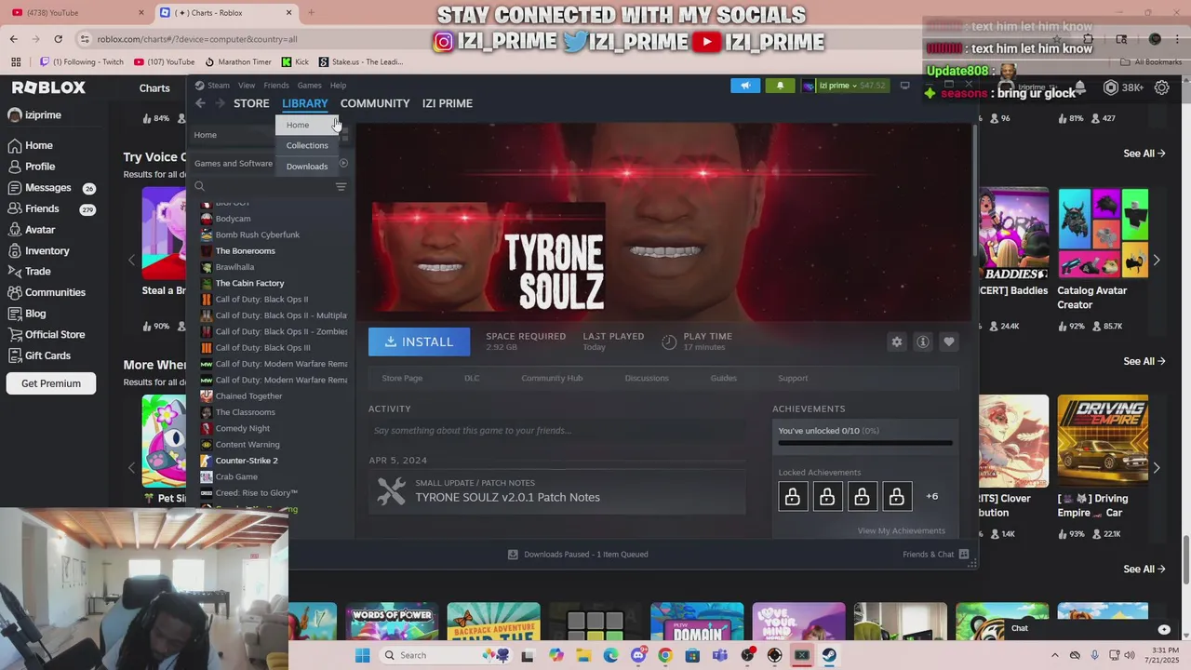Click the Steam announcements megaphone icon
The height and width of the screenshot is (670, 1191).
coord(745,86)
